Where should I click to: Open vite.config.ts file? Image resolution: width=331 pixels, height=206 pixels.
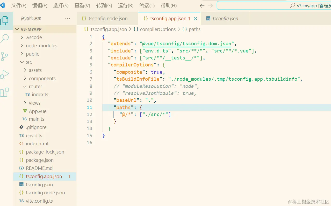coord(45,201)
